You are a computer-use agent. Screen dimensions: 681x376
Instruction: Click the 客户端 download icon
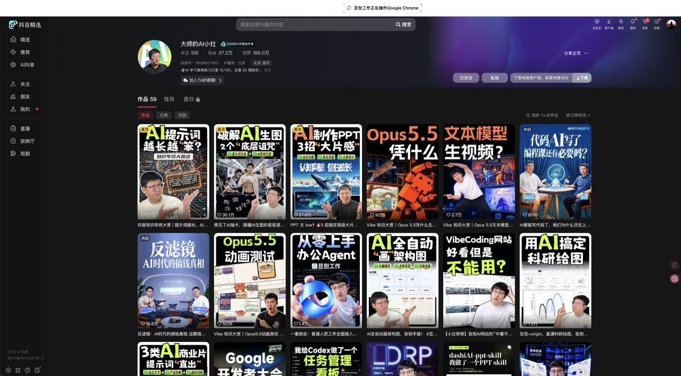[609, 23]
